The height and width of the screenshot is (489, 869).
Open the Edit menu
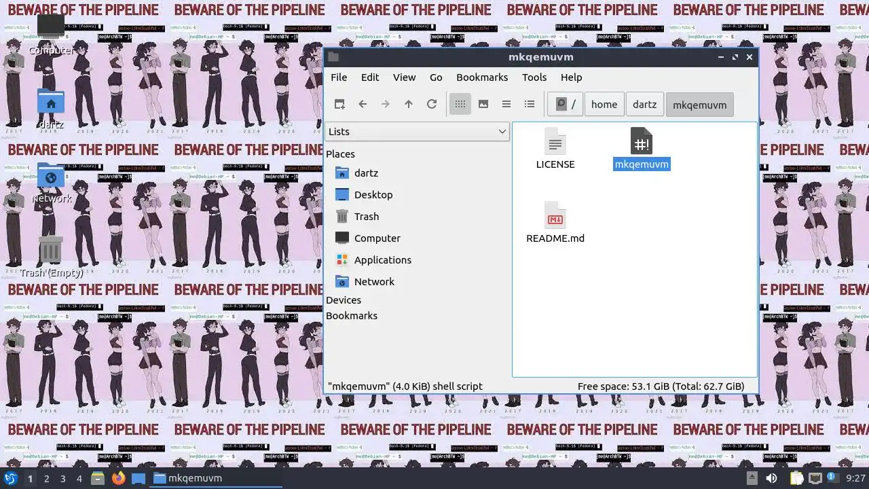370,77
